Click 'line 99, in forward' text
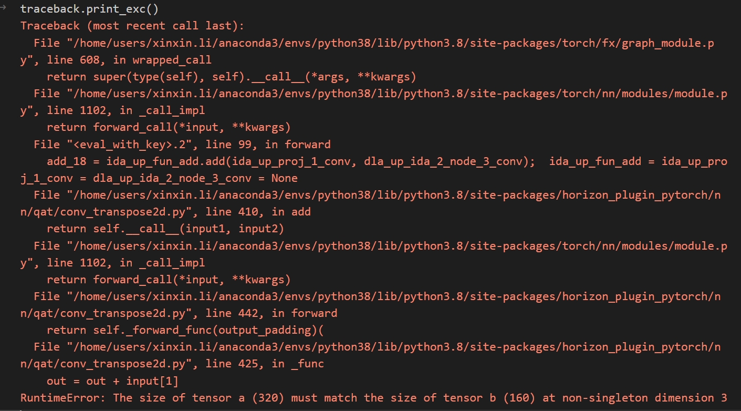The width and height of the screenshot is (741, 411). pos(268,144)
